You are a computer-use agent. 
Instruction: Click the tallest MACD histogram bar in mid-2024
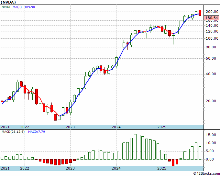[x=135, y=147]
